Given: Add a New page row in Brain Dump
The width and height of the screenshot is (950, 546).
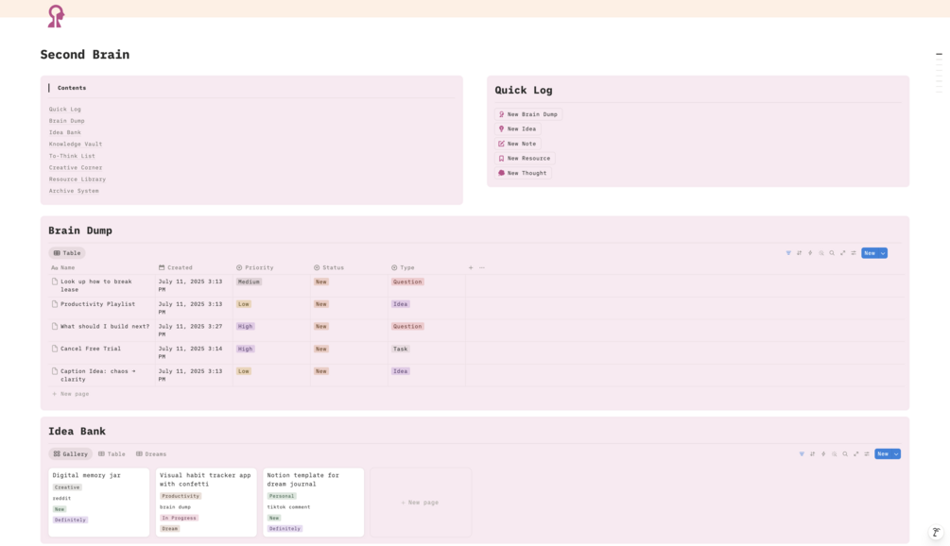Looking at the screenshot, I should click(70, 394).
